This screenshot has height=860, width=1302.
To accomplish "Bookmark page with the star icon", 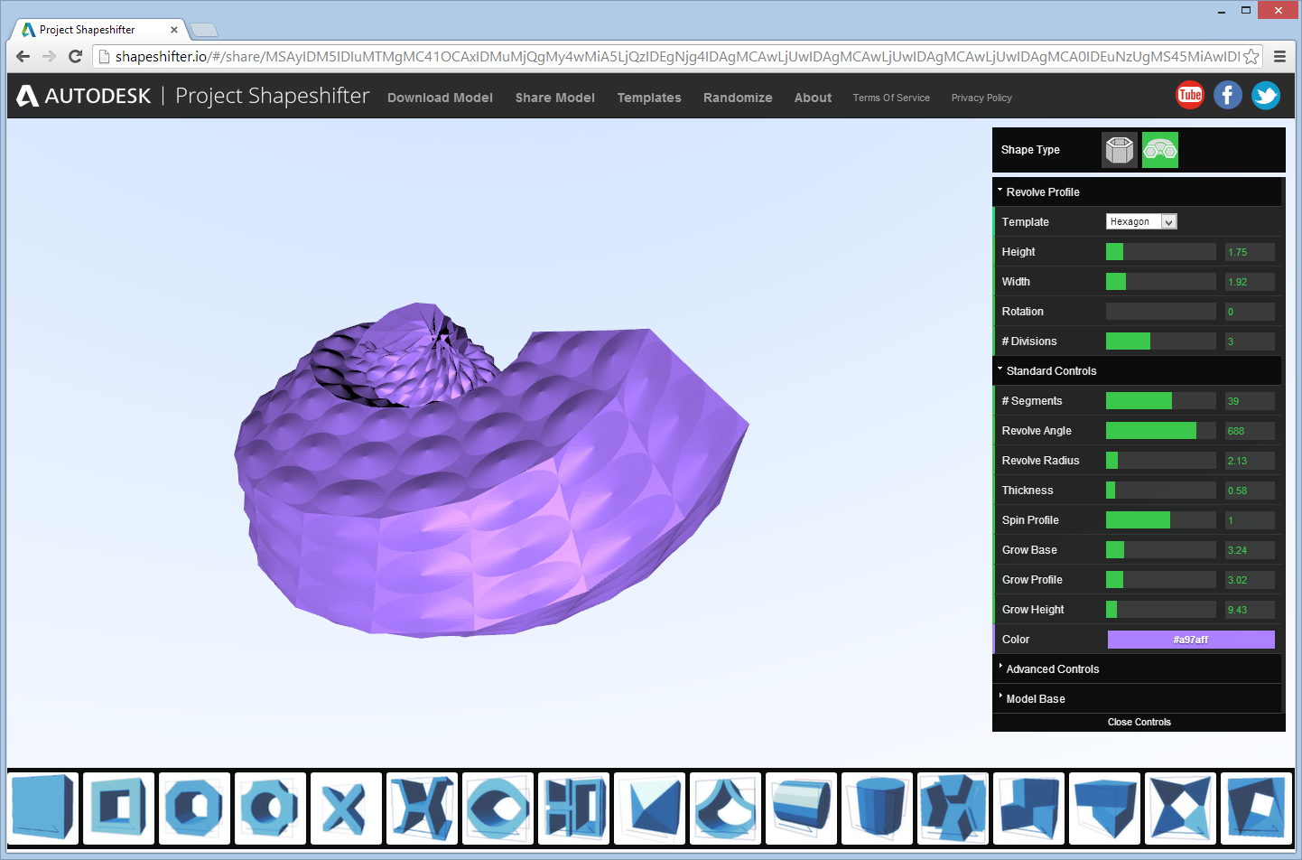I will coord(1251,56).
